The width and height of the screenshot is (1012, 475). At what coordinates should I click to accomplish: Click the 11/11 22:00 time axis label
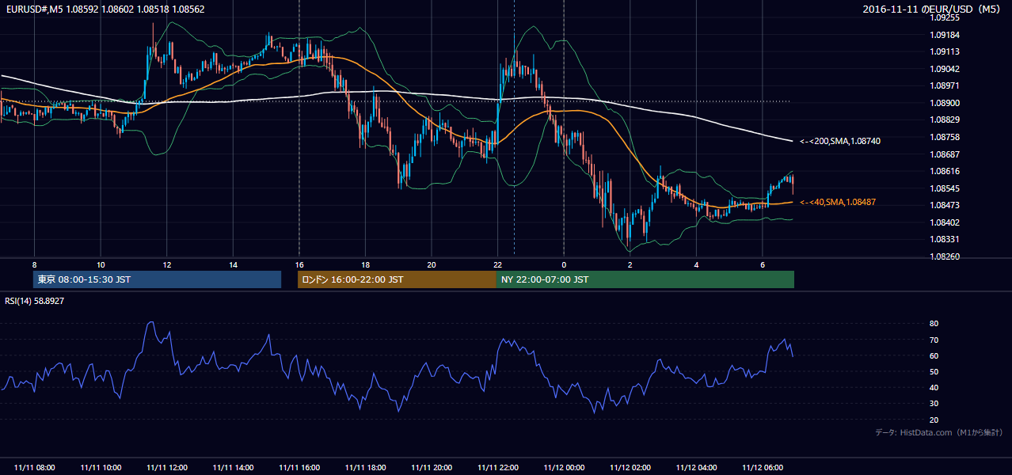tap(498, 468)
